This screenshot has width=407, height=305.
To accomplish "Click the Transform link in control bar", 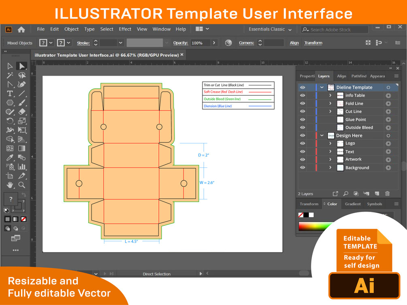I will pos(313,43).
